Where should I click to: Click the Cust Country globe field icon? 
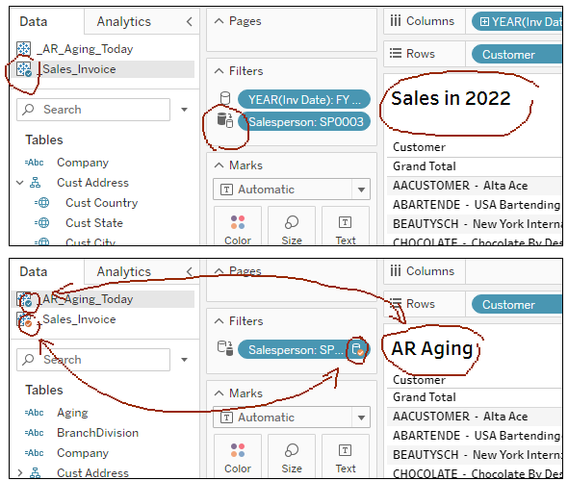(x=42, y=203)
